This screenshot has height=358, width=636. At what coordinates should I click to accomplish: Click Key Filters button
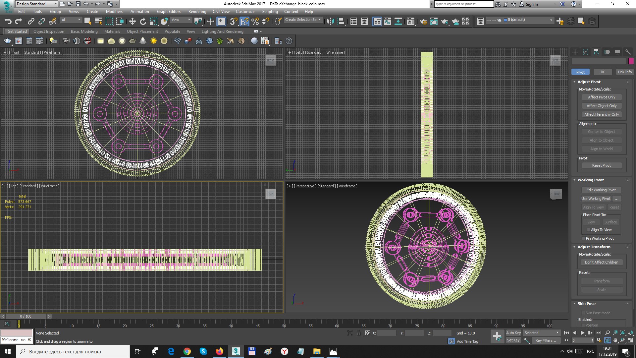pyautogui.click(x=546, y=340)
